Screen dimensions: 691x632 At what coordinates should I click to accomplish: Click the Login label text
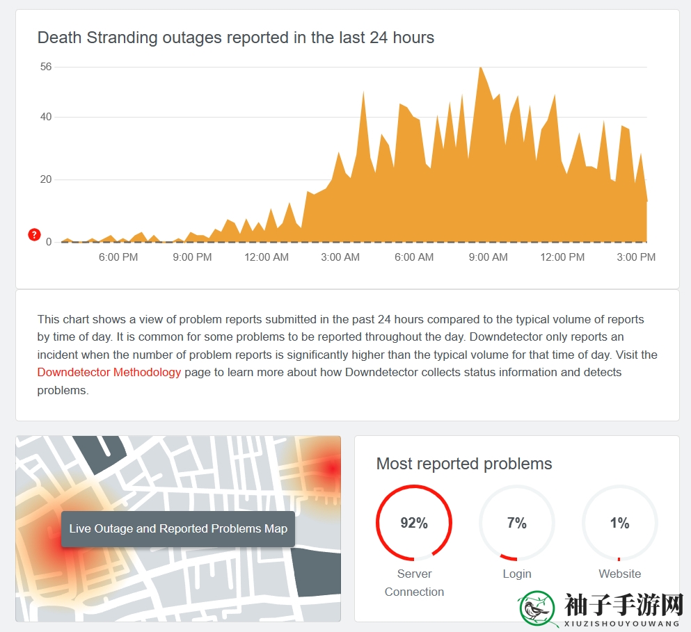pyautogui.click(x=517, y=574)
